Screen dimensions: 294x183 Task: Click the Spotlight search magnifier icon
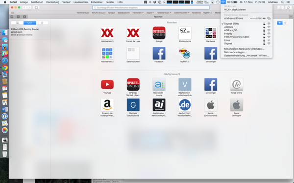pos(282,2)
